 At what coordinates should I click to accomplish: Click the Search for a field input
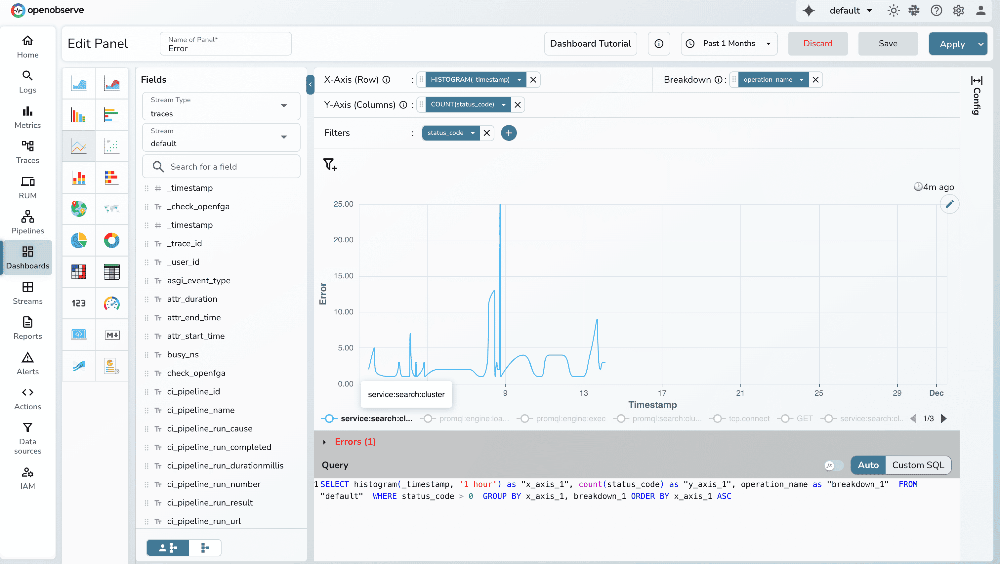(221, 166)
